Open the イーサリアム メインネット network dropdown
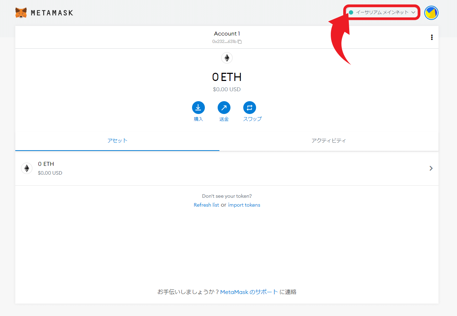 pos(382,12)
